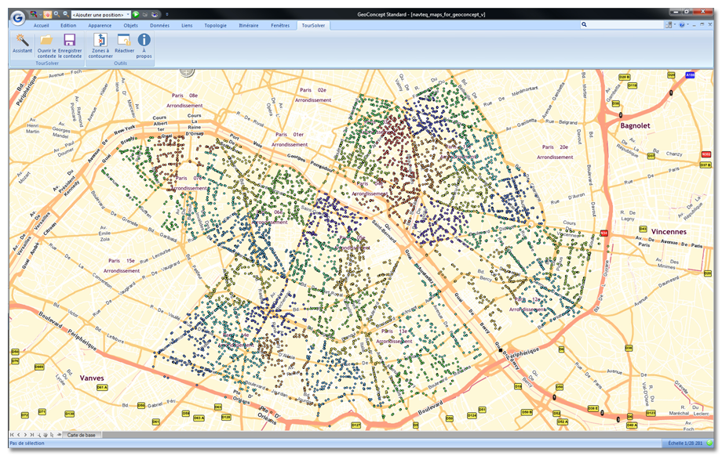Switch to the Accueil ribbon tab
This screenshot has height=456, width=722.
pyautogui.click(x=41, y=25)
